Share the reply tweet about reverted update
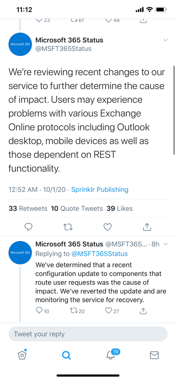Image resolution: width=176 pixels, height=380 pixels. click(143, 311)
